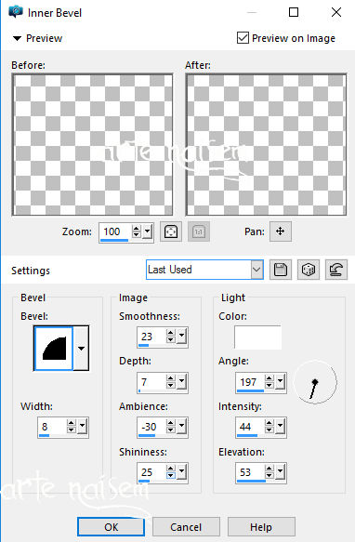The image size is (355, 542).
Task: Toggle the Preview on Image checkbox
Action: [x=243, y=38]
